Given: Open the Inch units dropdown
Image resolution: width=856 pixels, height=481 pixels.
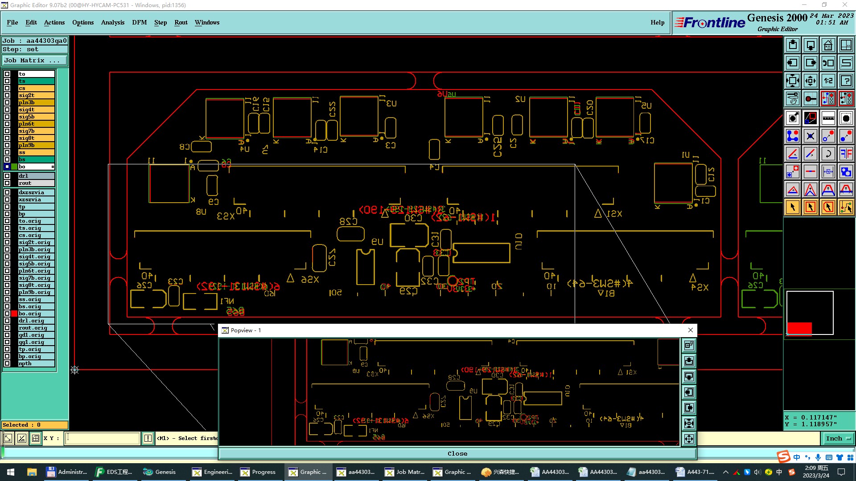Looking at the screenshot, I should coord(838,438).
